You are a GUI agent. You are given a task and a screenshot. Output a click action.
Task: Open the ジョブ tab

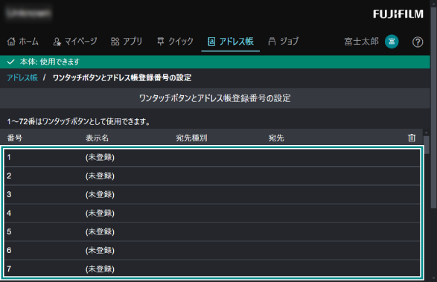click(x=284, y=42)
